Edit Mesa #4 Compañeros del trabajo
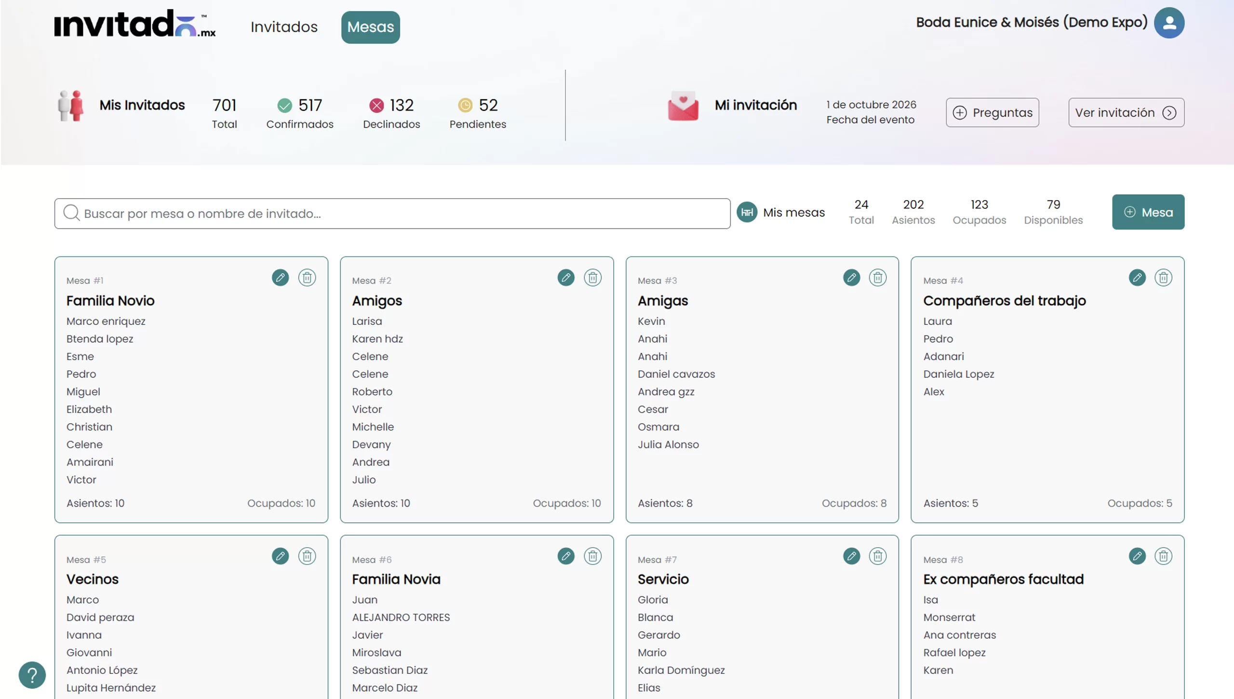 point(1137,278)
